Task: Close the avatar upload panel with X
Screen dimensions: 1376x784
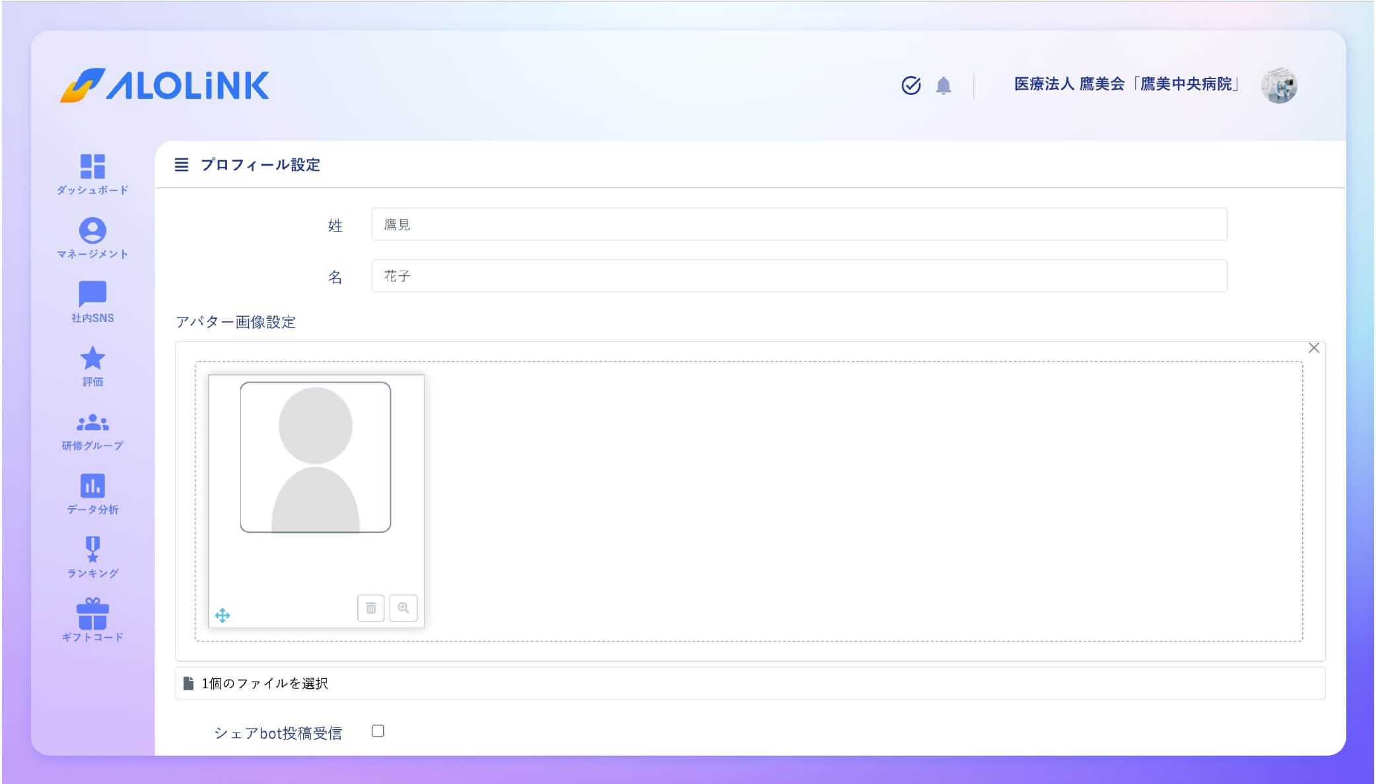Action: [x=1314, y=348]
